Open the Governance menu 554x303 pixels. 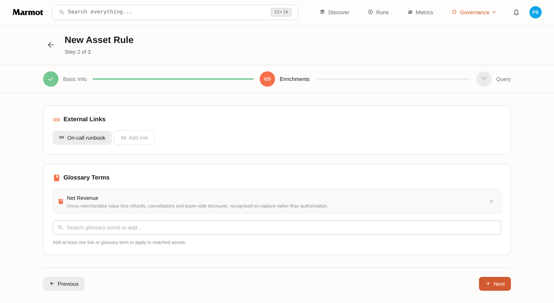[474, 12]
